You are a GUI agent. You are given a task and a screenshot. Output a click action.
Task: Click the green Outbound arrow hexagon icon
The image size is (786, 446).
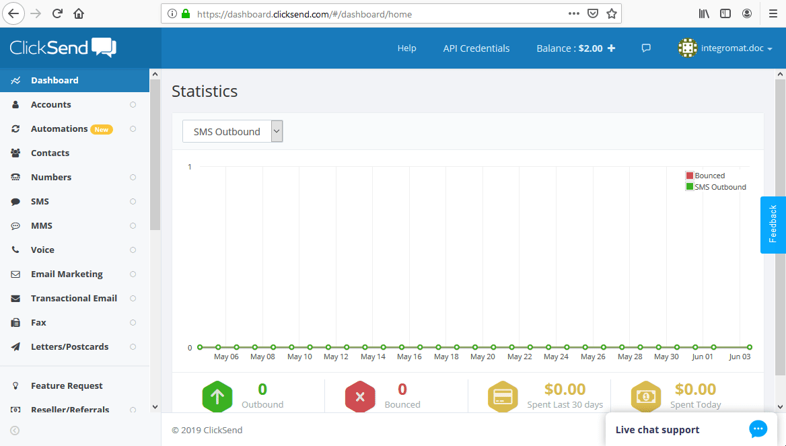[x=217, y=396]
